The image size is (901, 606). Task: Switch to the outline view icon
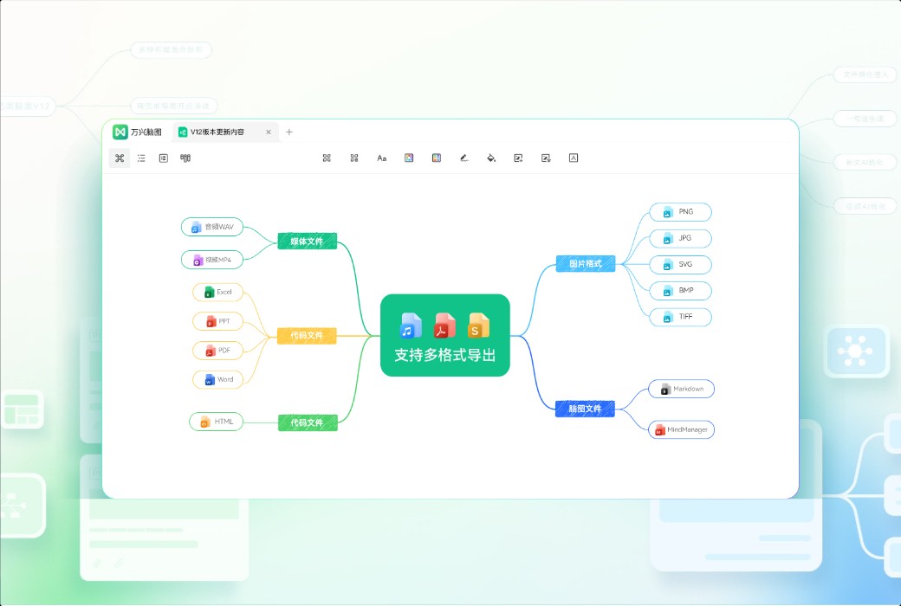[141, 158]
